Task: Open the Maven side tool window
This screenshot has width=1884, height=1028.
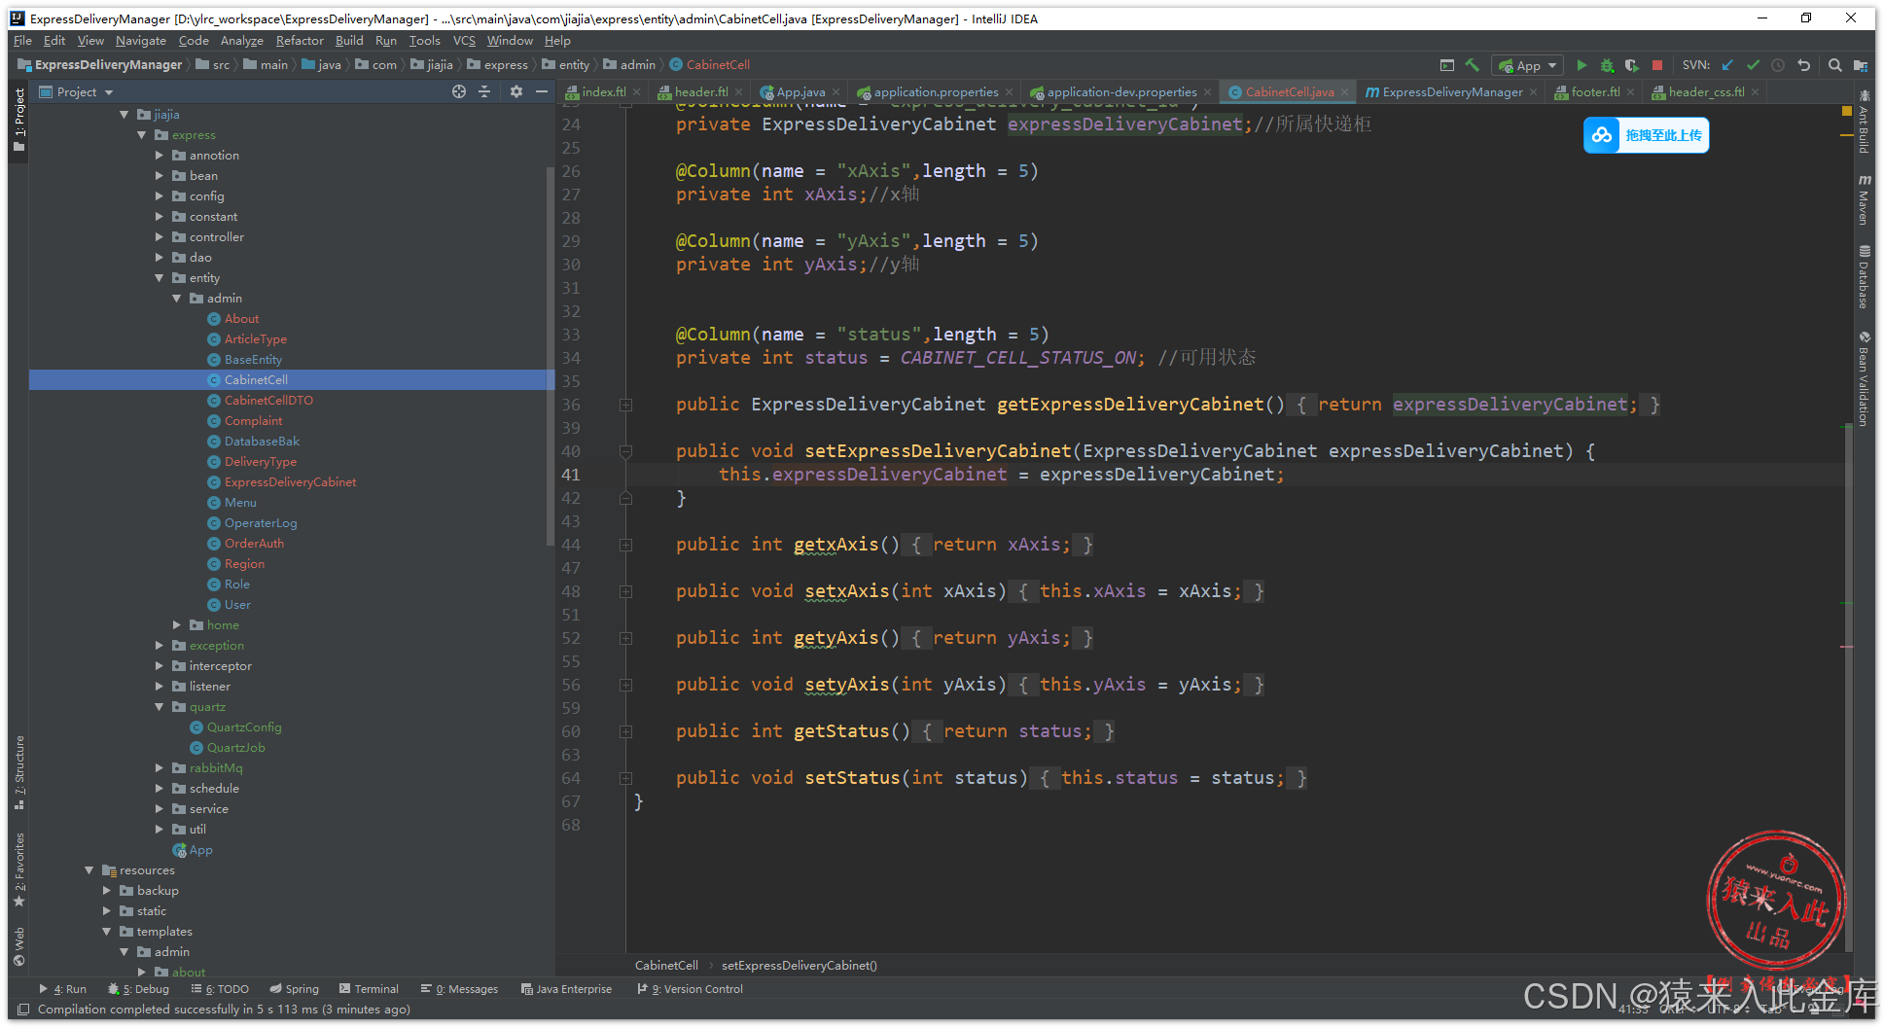Action: [1864, 200]
